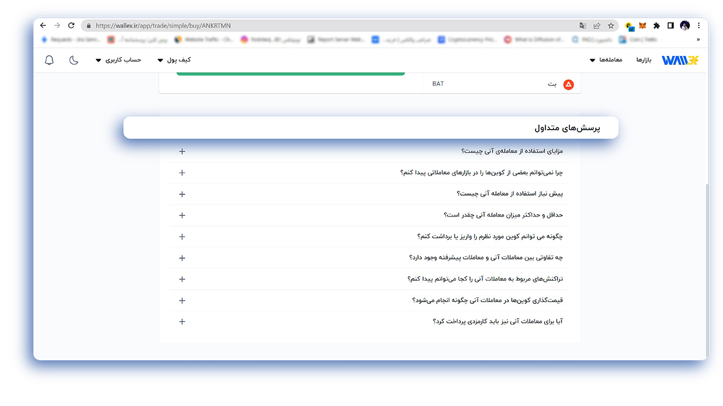
Task: Reload the page with the refresh icon
Action: [x=71, y=25]
